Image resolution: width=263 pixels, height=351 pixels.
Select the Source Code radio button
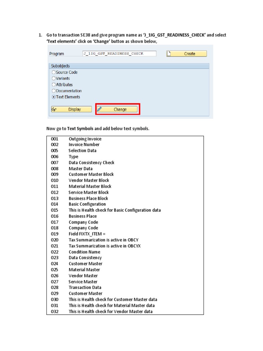(54, 72)
